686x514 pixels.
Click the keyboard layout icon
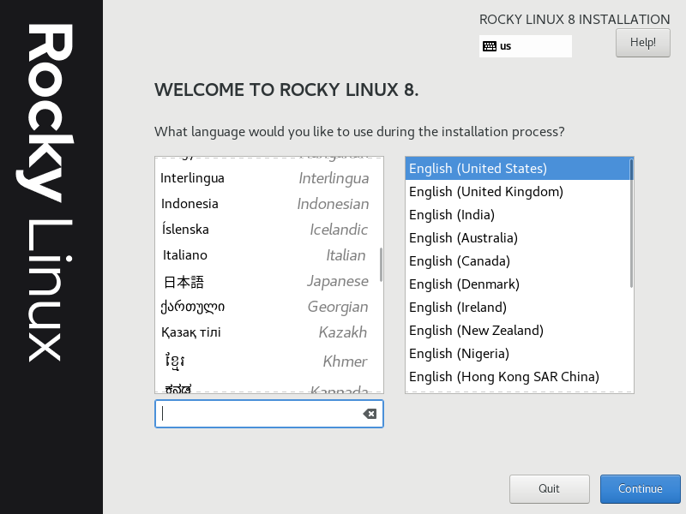pyautogui.click(x=489, y=46)
